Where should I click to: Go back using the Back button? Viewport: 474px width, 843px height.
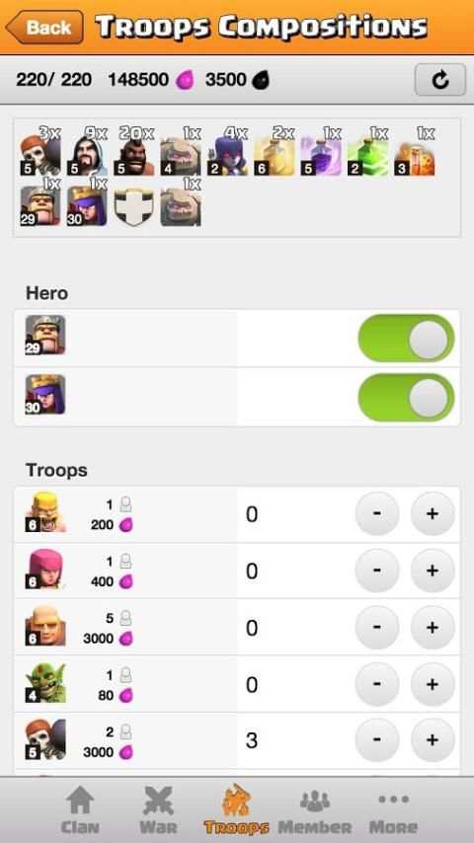coord(44,27)
